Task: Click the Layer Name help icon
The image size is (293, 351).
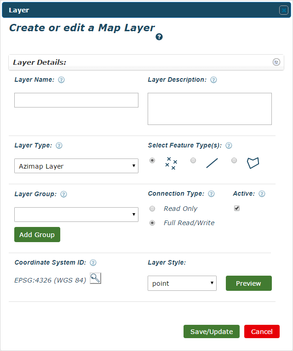Action: click(61, 80)
